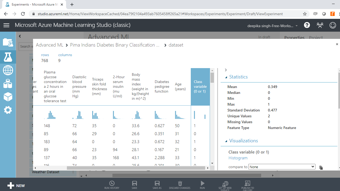Viewport: 340px width, 191px height.
Task: Open the Projects folder icon in sidebar
Action: 8,42
